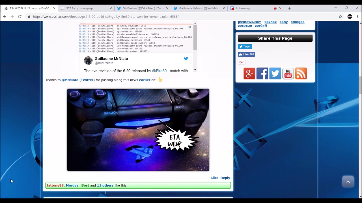Open Guillaume MrNiato name link in the tweet
The width and height of the screenshot is (362, 203).
111,59
